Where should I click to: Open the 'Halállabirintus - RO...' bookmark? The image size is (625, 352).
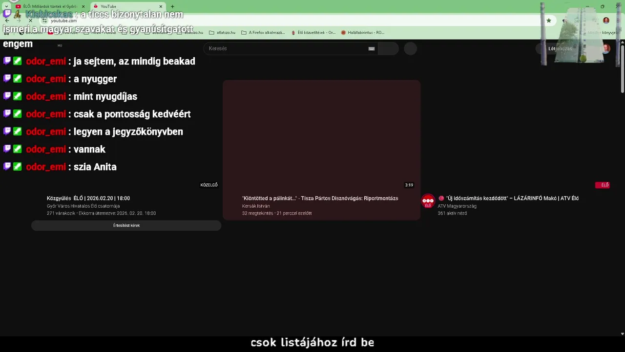point(362,33)
